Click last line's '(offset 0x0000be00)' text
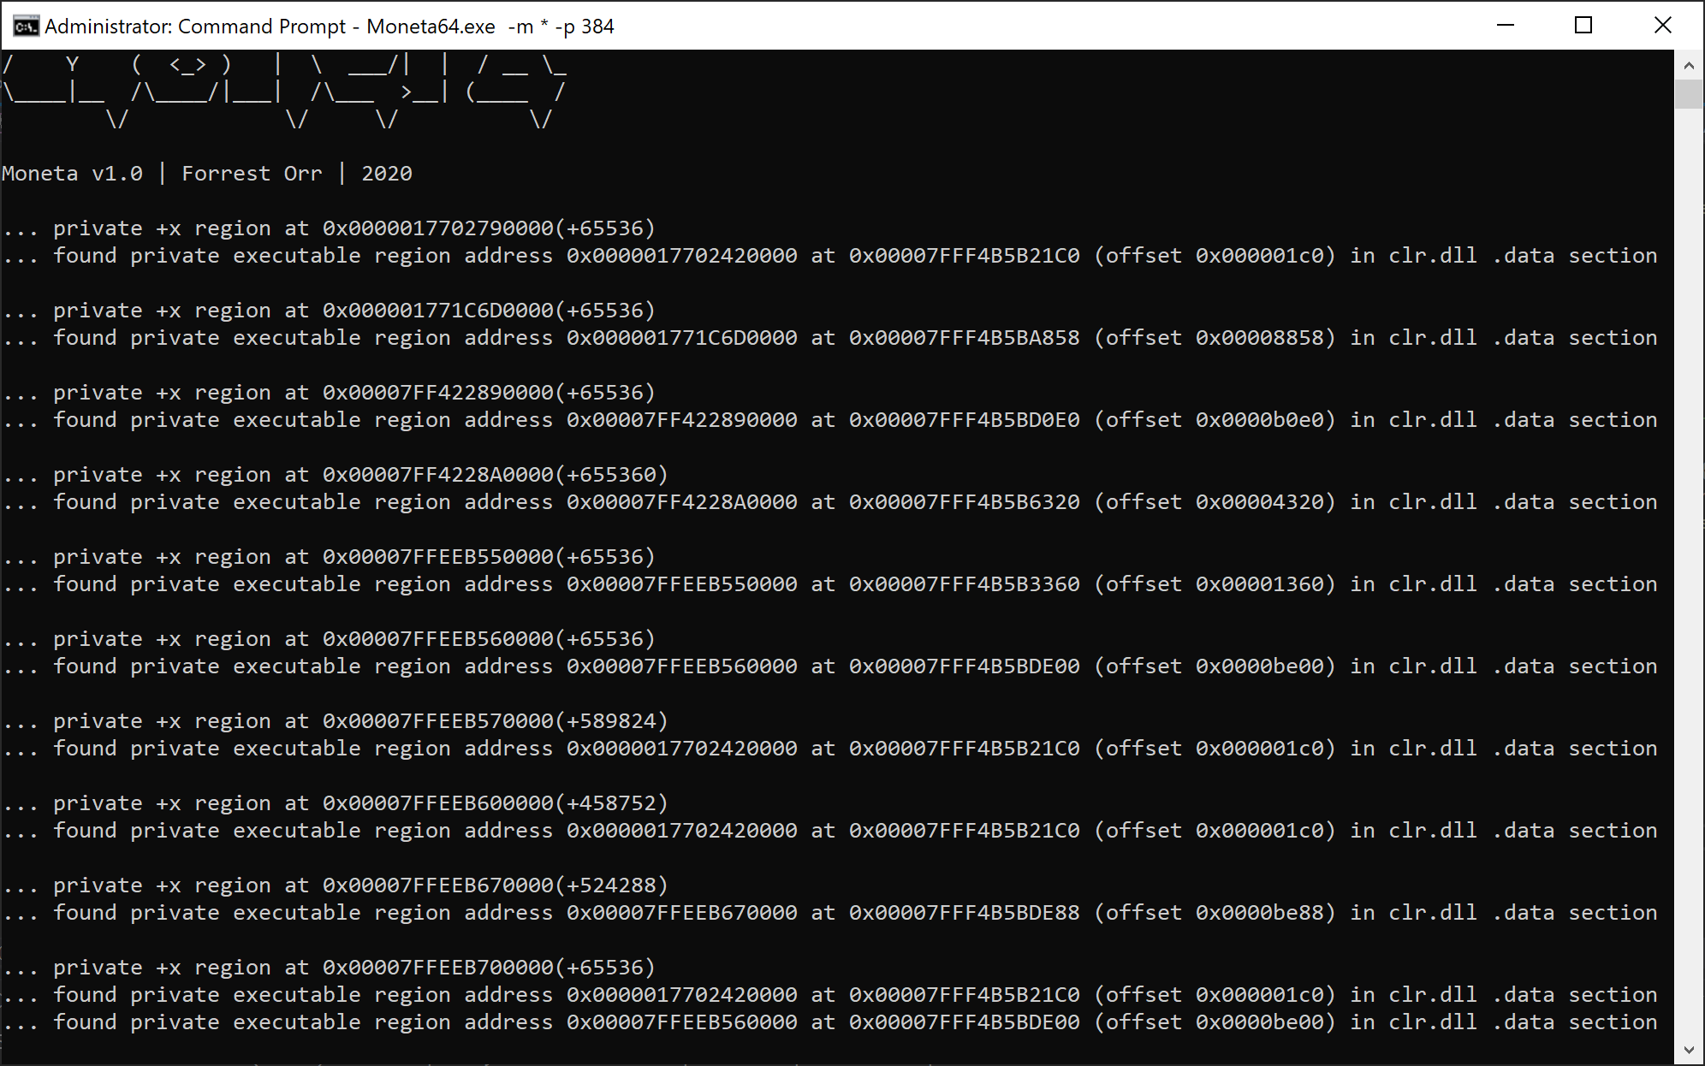The image size is (1705, 1066). pyautogui.click(x=1215, y=1022)
